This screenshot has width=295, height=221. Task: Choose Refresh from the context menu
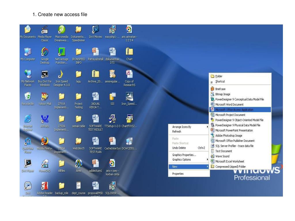pos(189,132)
